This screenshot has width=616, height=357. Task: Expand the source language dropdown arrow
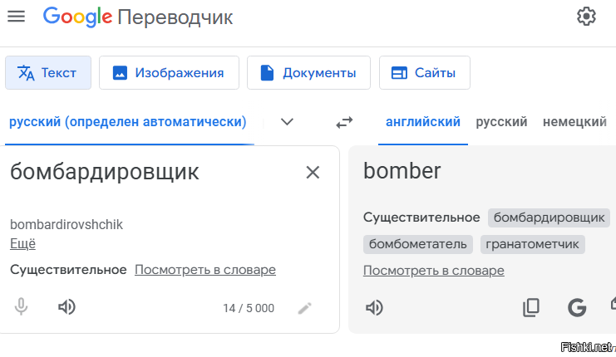(287, 122)
